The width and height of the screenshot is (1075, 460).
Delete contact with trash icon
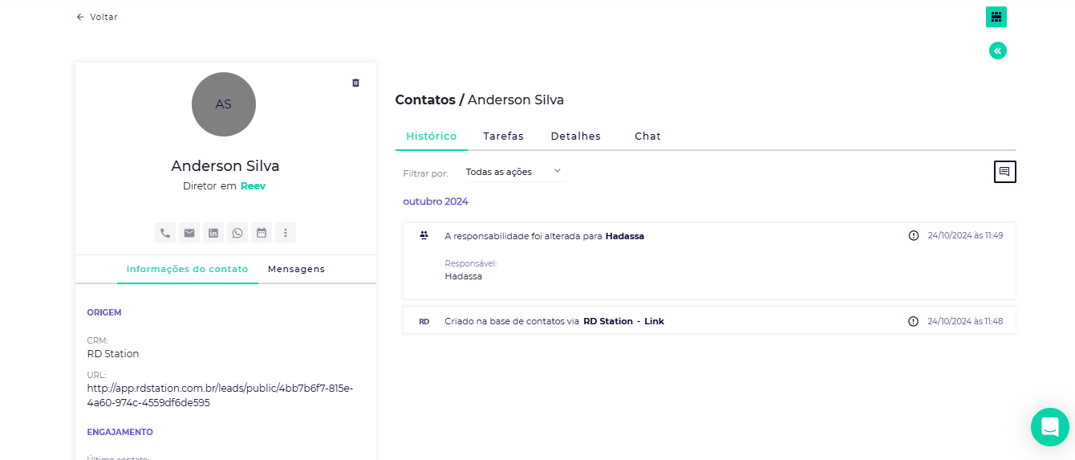(356, 83)
